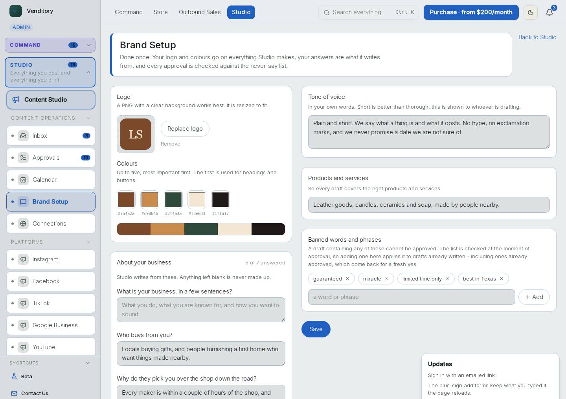Remove the 'miracle' banned word
566x399 pixels.
(x=387, y=279)
